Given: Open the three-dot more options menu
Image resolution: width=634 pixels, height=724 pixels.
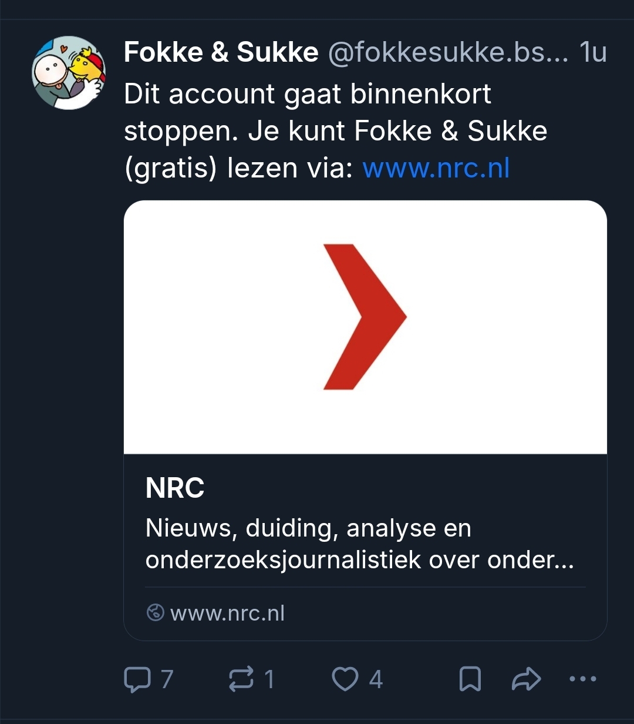Looking at the screenshot, I should click(x=583, y=679).
